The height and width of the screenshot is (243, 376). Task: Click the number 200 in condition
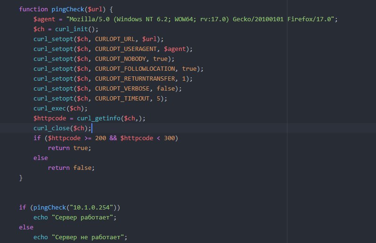(100, 138)
